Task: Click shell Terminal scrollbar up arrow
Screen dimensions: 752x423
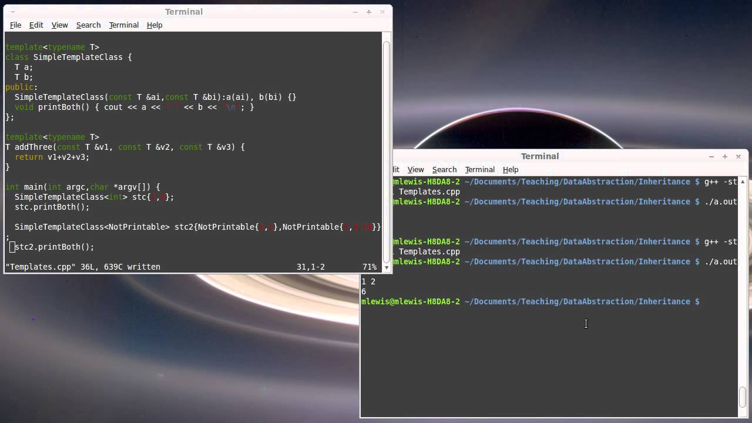Action: 743,182
